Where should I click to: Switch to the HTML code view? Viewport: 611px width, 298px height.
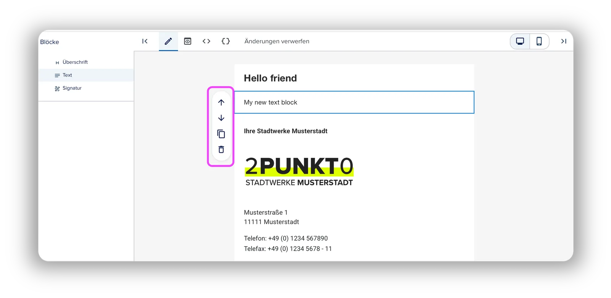click(x=207, y=41)
